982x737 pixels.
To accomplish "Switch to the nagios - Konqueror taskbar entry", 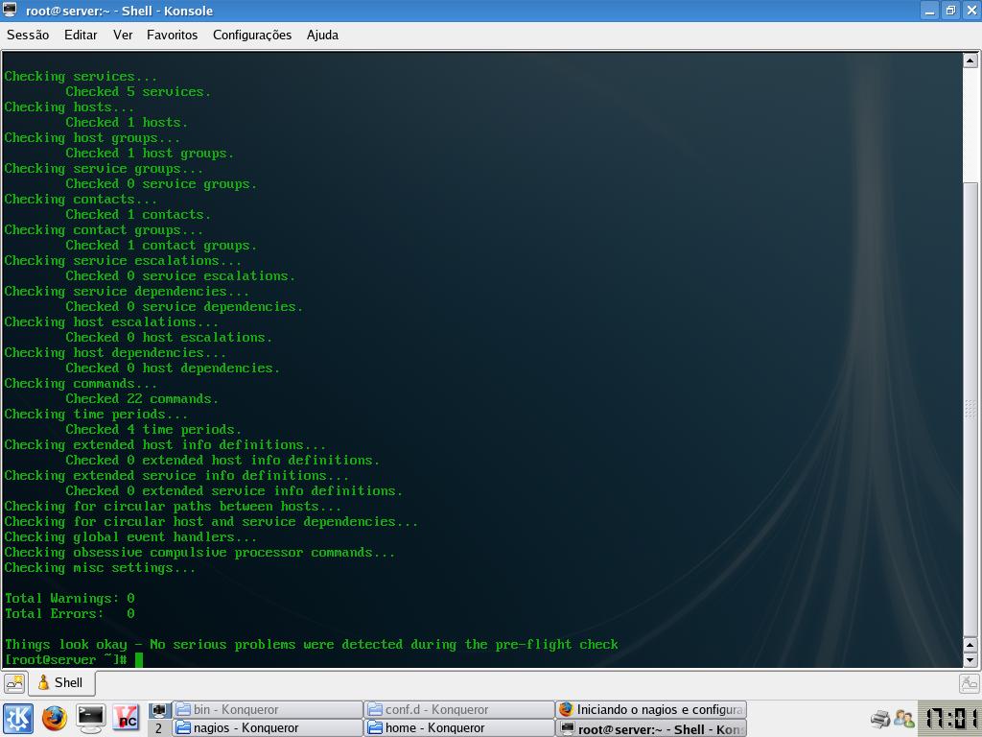I will coord(268,727).
